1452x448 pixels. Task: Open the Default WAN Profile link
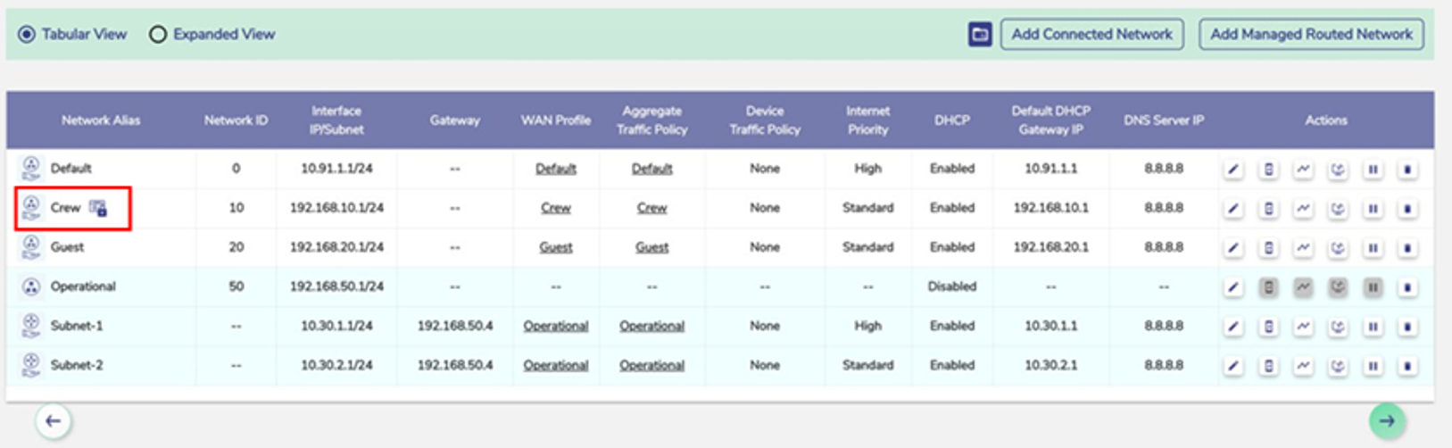click(555, 169)
